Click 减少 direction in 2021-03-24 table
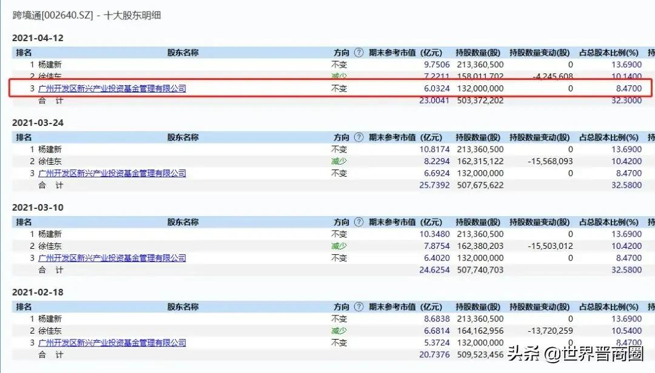Viewport: 655px width, 373px height. pos(339,162)
